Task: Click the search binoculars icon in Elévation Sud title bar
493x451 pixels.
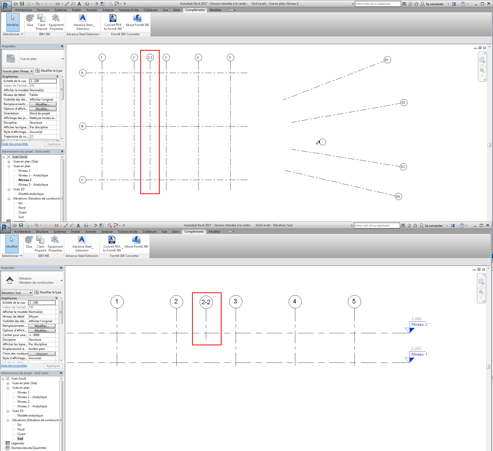Action: pos(403,225)
